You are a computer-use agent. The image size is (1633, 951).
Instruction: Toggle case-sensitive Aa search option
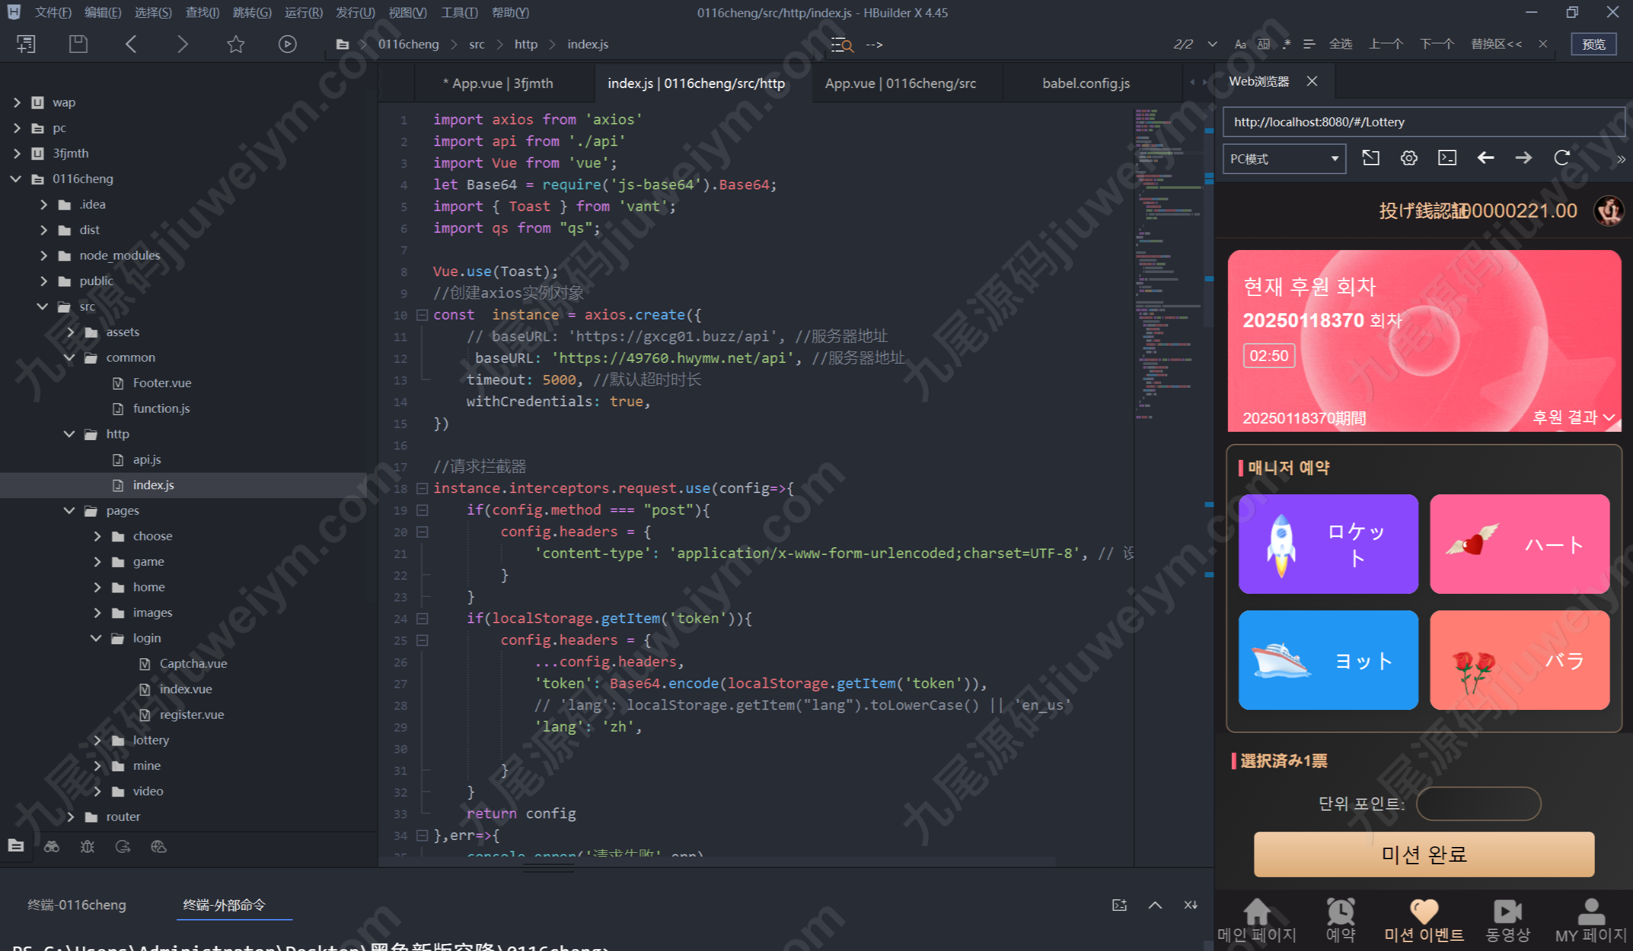click(1240, 44)
